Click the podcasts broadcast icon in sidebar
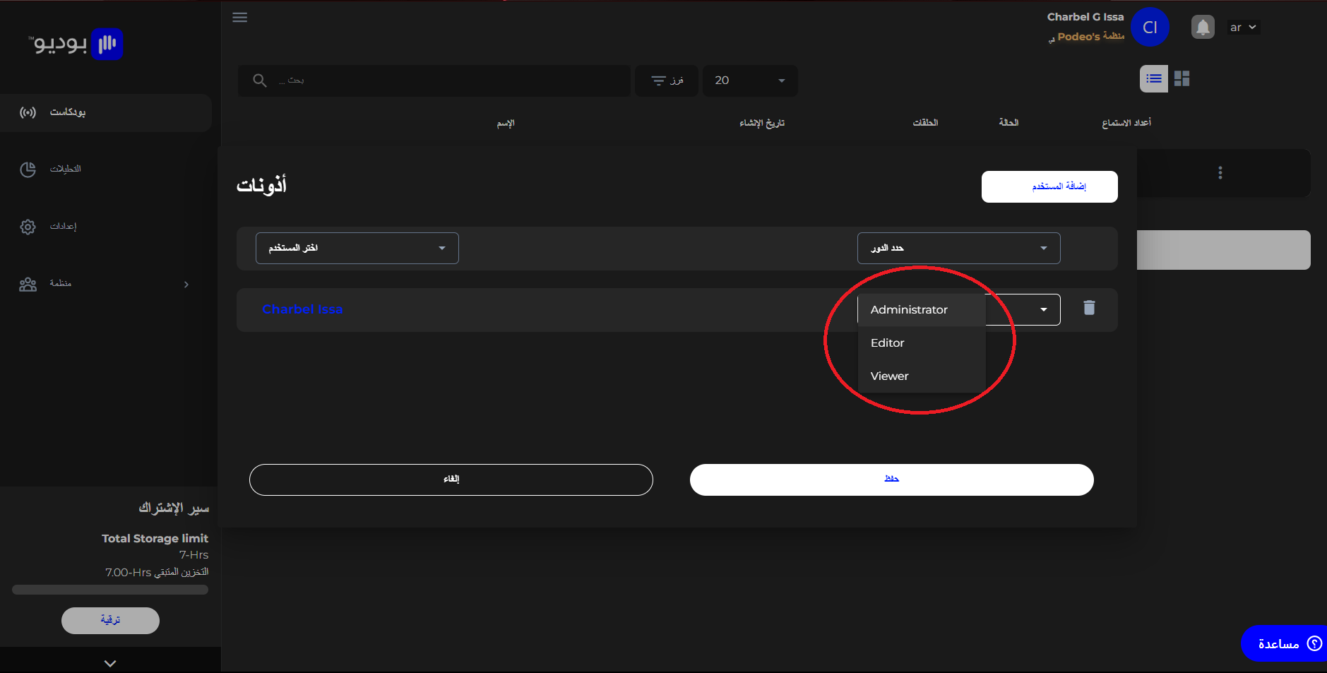The image size is (1327, 673). point(28,112)
